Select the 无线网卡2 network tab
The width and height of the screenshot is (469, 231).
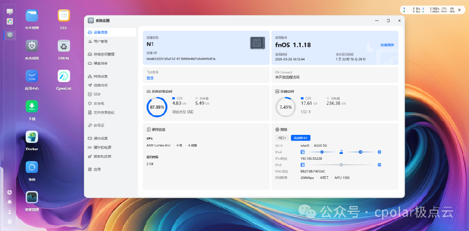point(301,138)
